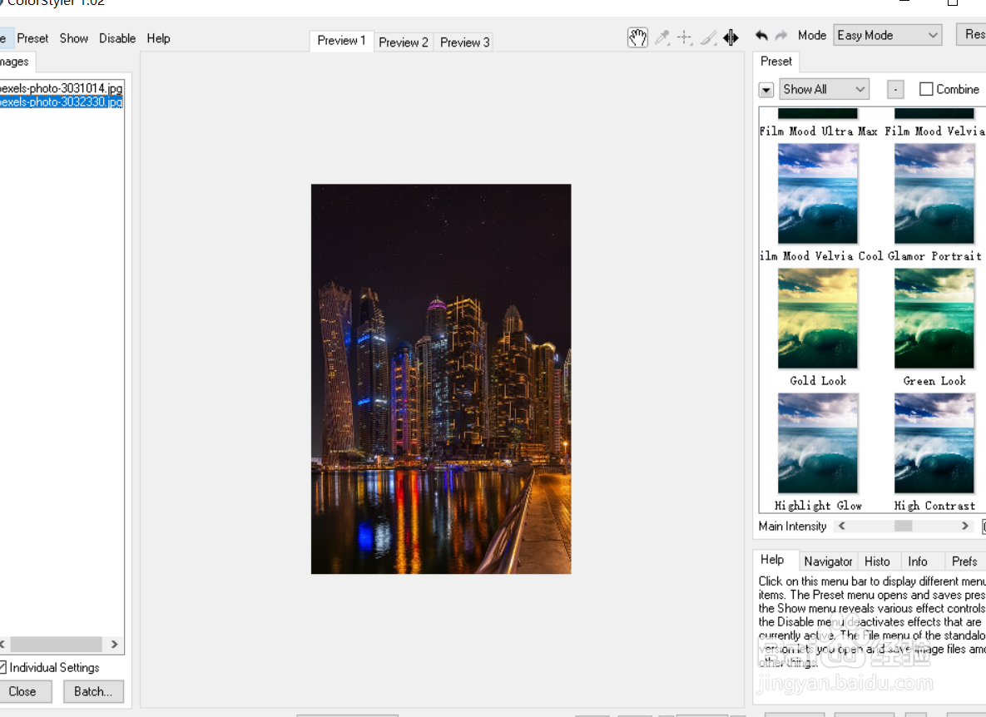Select pexels-photo-3031014.jpg in the image list
The width and height of the screenshot is (986, 717).
[62, 89]
